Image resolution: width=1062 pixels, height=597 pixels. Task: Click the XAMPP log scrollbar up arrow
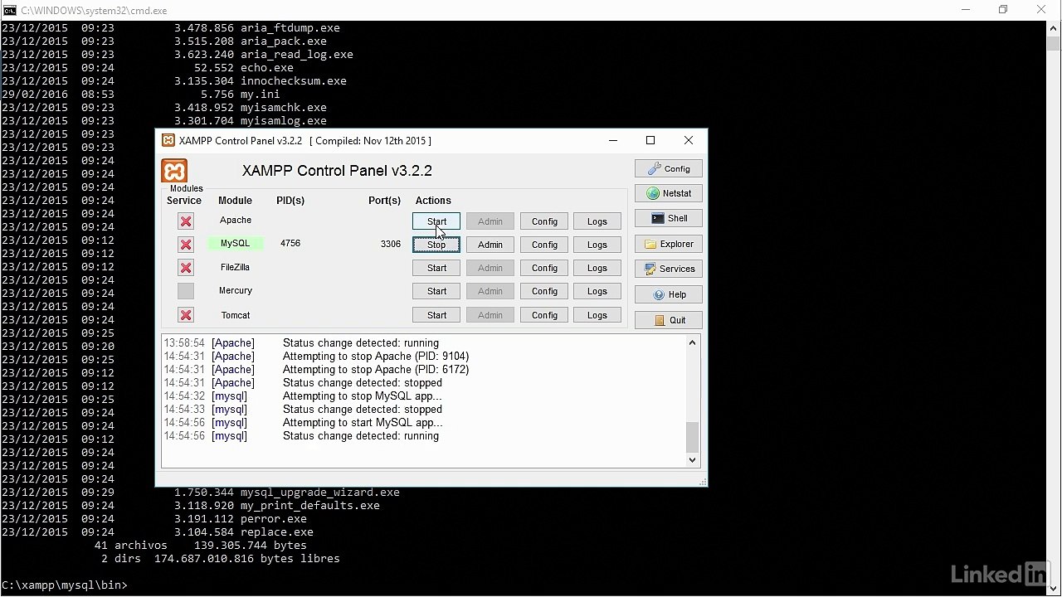693,342
